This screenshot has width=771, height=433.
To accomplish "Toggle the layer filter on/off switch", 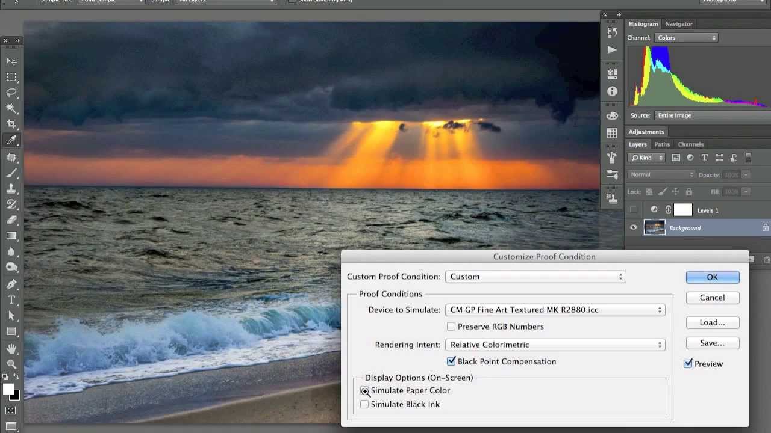I will coord(749,158).
